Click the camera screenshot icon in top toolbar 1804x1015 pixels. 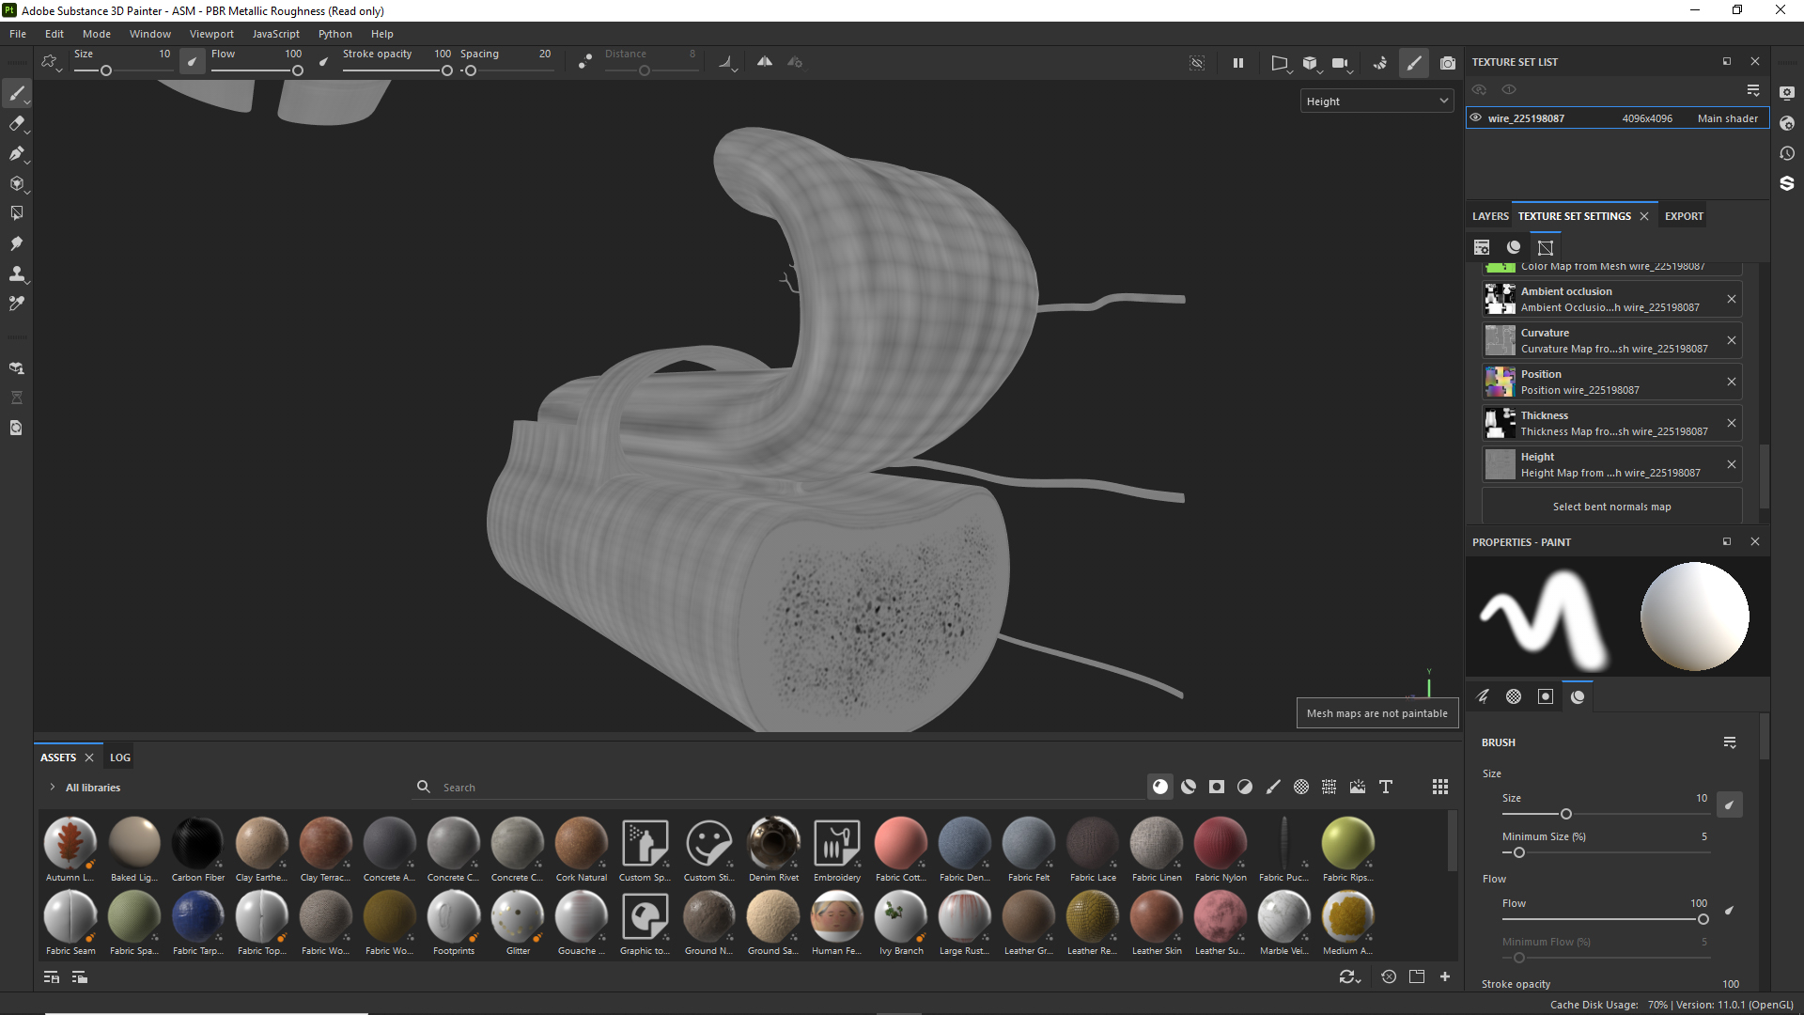[1448, 63]
